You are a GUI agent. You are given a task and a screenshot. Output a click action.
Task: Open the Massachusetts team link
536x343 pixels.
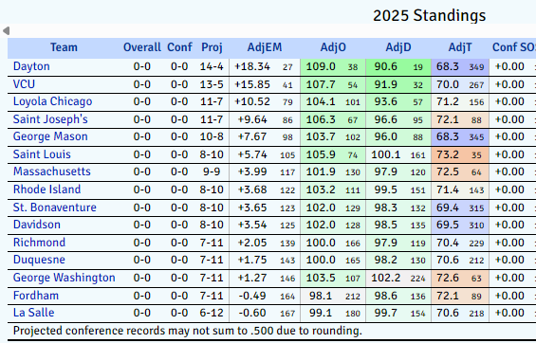point(51,171)
